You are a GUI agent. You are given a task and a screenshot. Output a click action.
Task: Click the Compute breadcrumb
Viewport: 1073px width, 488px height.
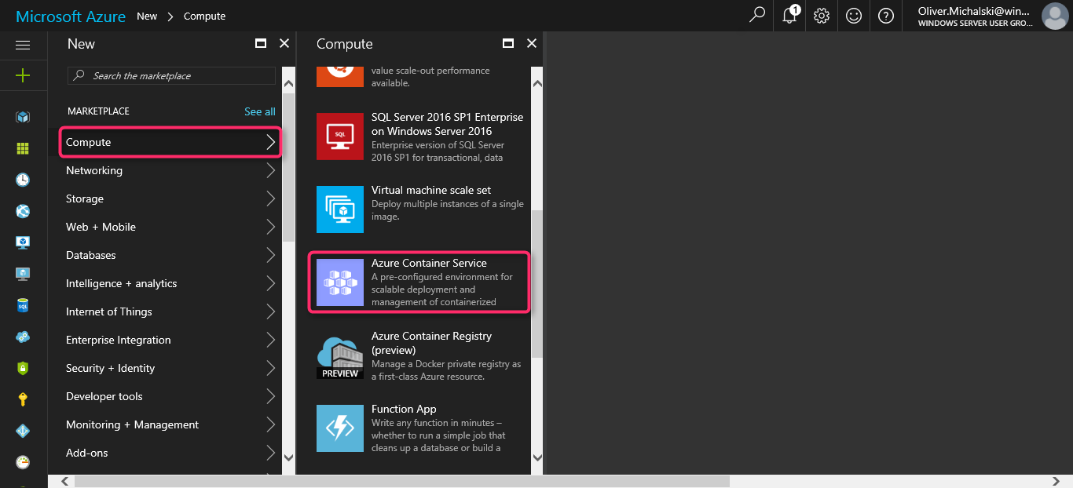click(x=204, y=16)
